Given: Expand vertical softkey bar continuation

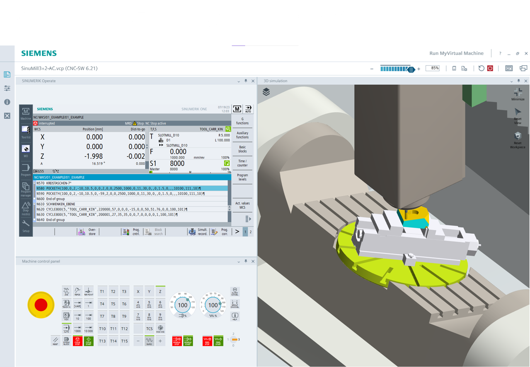Looking at the screenshot, I should coord(248,219).
